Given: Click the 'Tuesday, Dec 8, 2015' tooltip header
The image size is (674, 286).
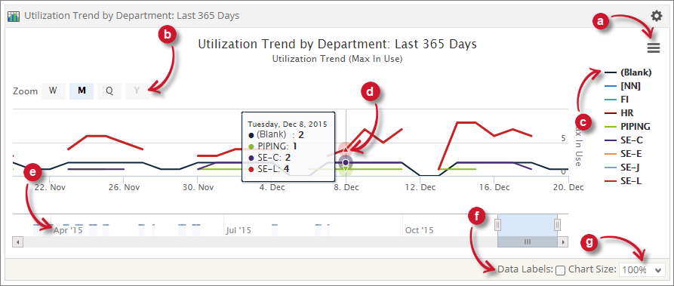Looking at the screenshot, I should [x=287, y=124].
